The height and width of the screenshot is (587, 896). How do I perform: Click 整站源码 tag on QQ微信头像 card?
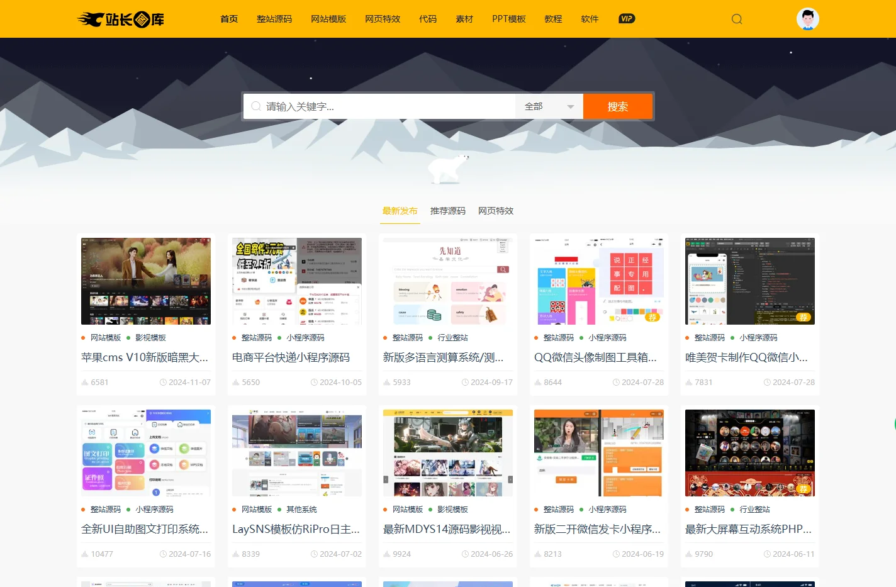(x=558, y=338)
